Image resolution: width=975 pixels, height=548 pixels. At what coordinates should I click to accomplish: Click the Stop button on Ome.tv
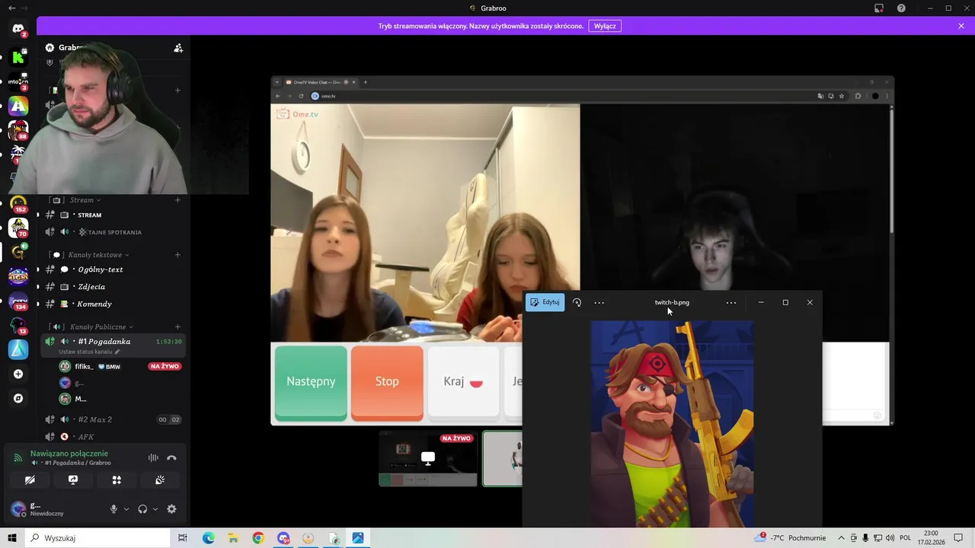point(387,381)
